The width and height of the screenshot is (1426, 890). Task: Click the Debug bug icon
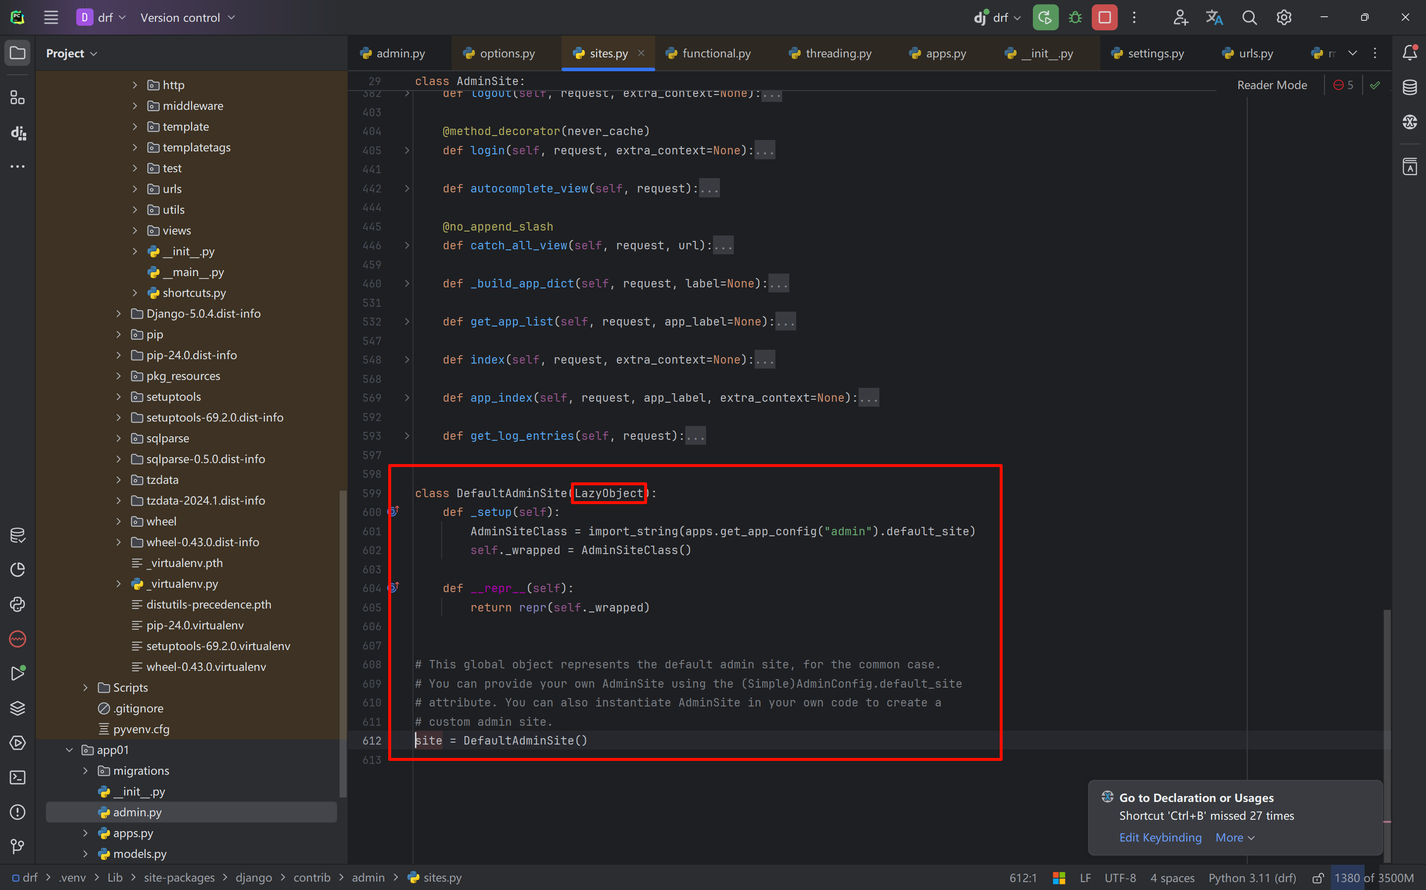point(1075,18)
